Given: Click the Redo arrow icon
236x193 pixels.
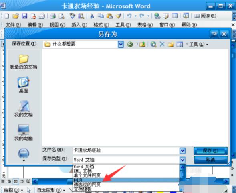Looking at the screenshot, I should 142,16.
